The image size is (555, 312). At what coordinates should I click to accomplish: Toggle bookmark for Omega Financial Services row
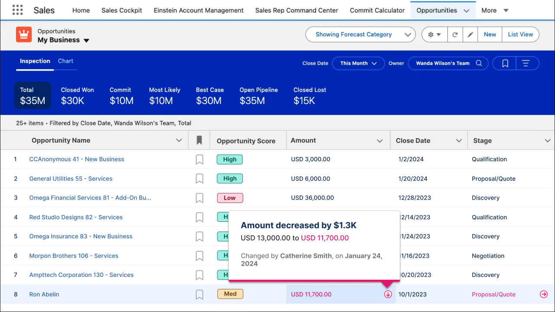point(199,198)
